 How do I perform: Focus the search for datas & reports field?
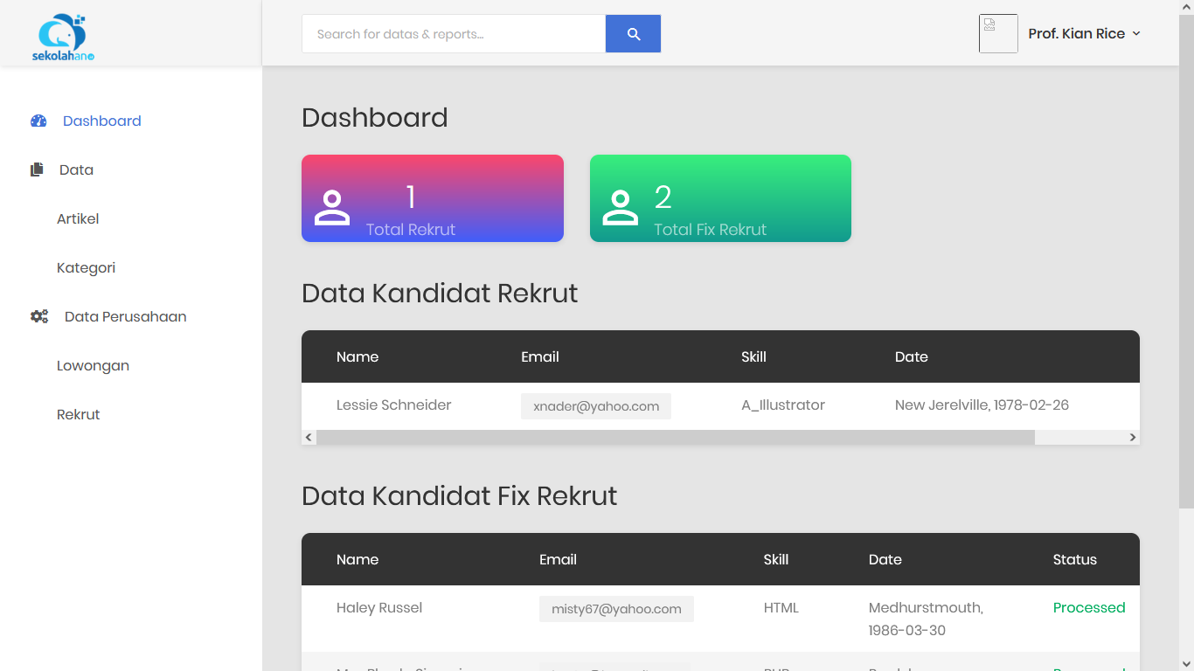[453, 34]
